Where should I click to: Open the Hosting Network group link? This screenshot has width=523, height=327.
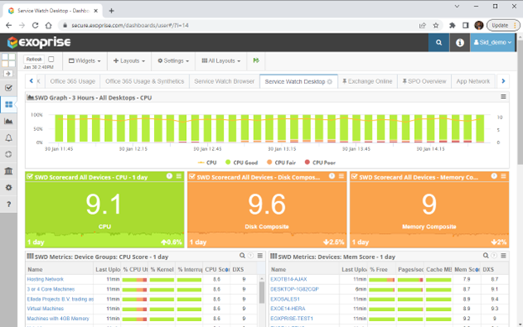45,279
